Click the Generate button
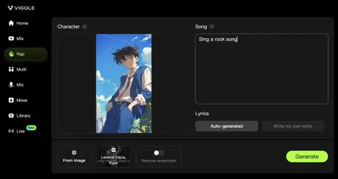Image resolution: width=338 pixels, height=179 pixels. [307, 156]
